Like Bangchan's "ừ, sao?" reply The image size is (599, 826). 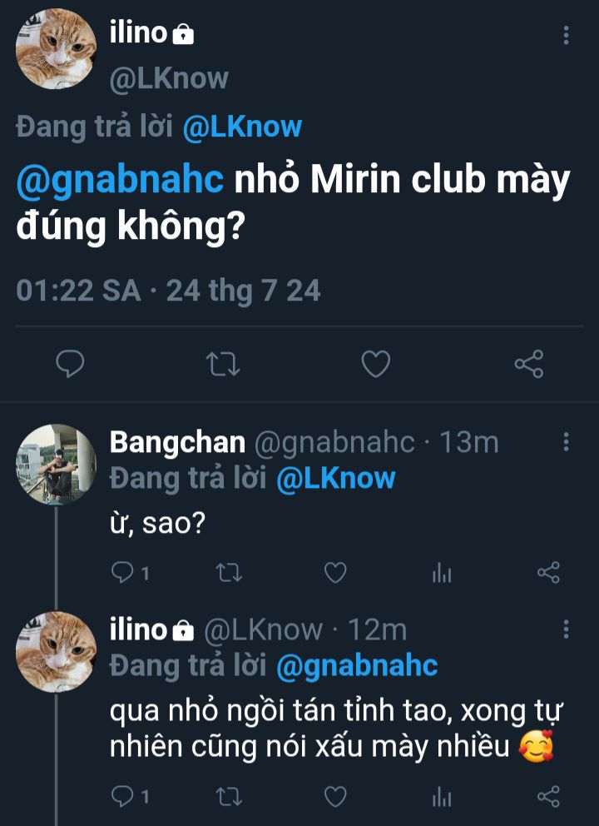(334, 572)
